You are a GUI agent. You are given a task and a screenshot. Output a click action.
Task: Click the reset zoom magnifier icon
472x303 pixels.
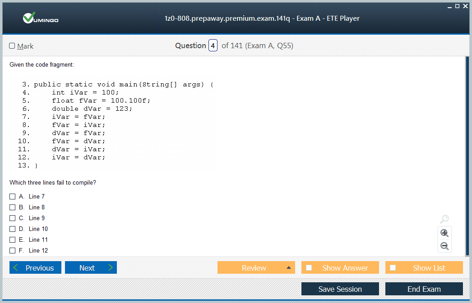click(444, 219)
